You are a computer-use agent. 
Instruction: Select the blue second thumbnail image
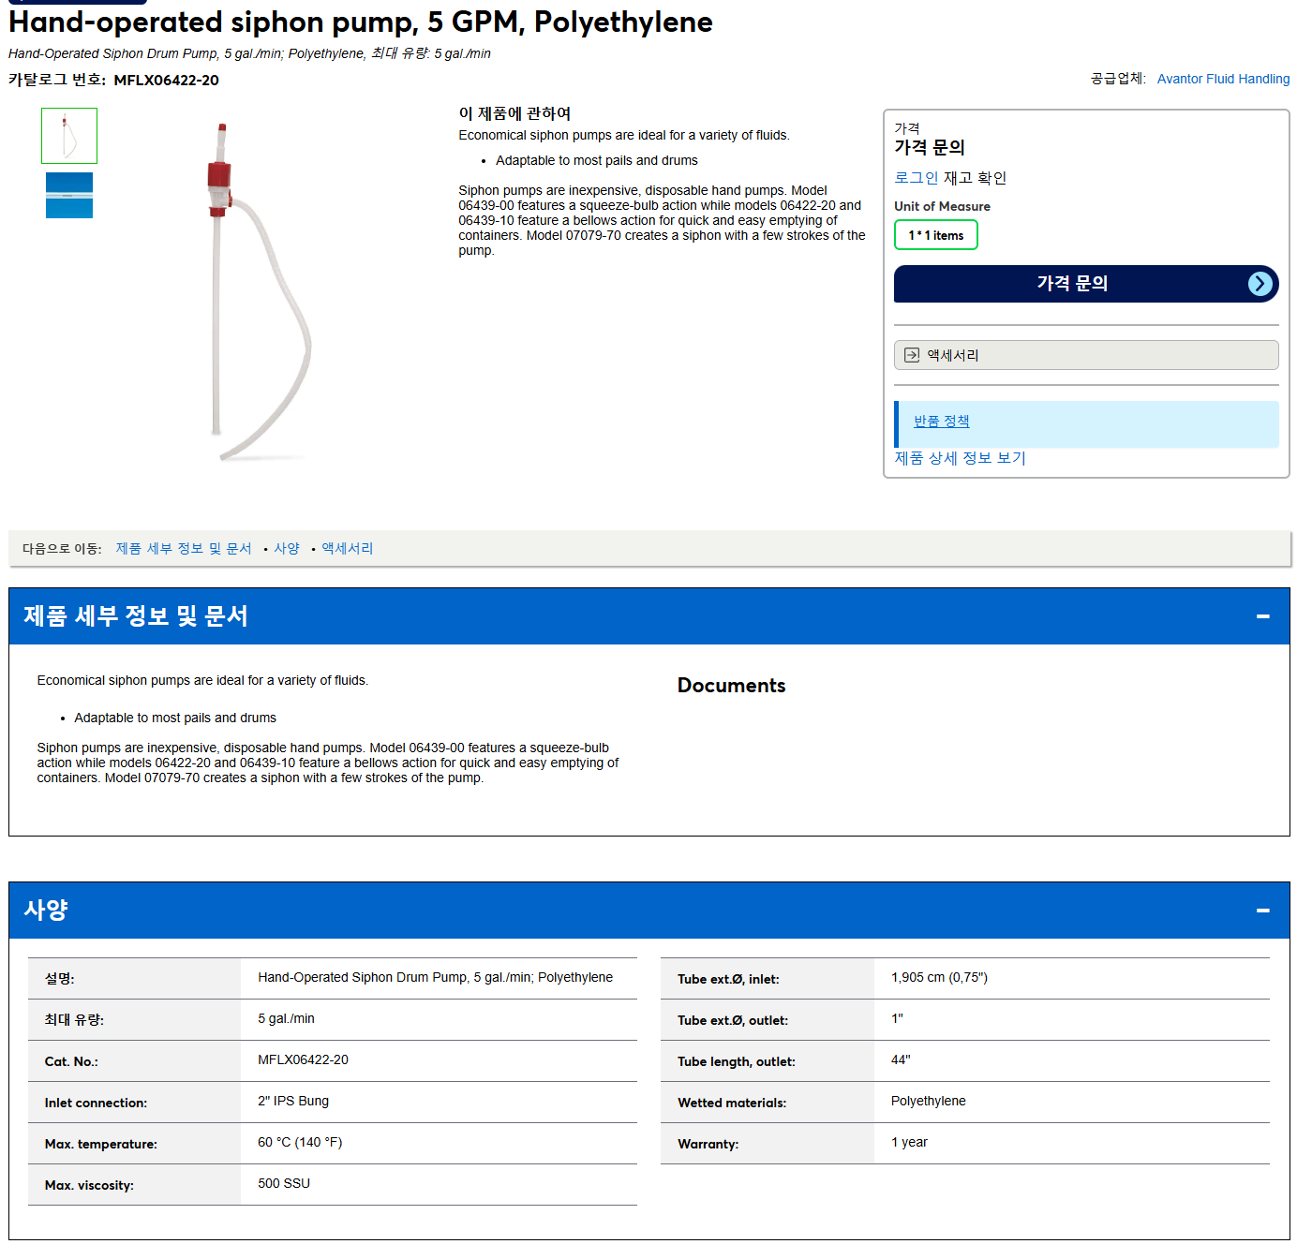point(69,195)
